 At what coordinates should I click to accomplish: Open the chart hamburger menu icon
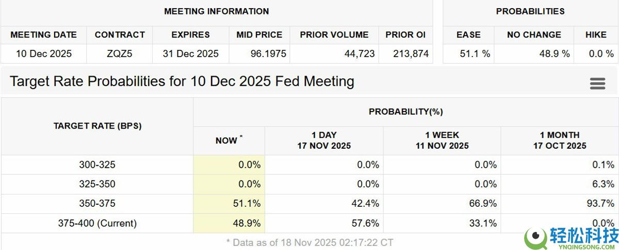597,83
